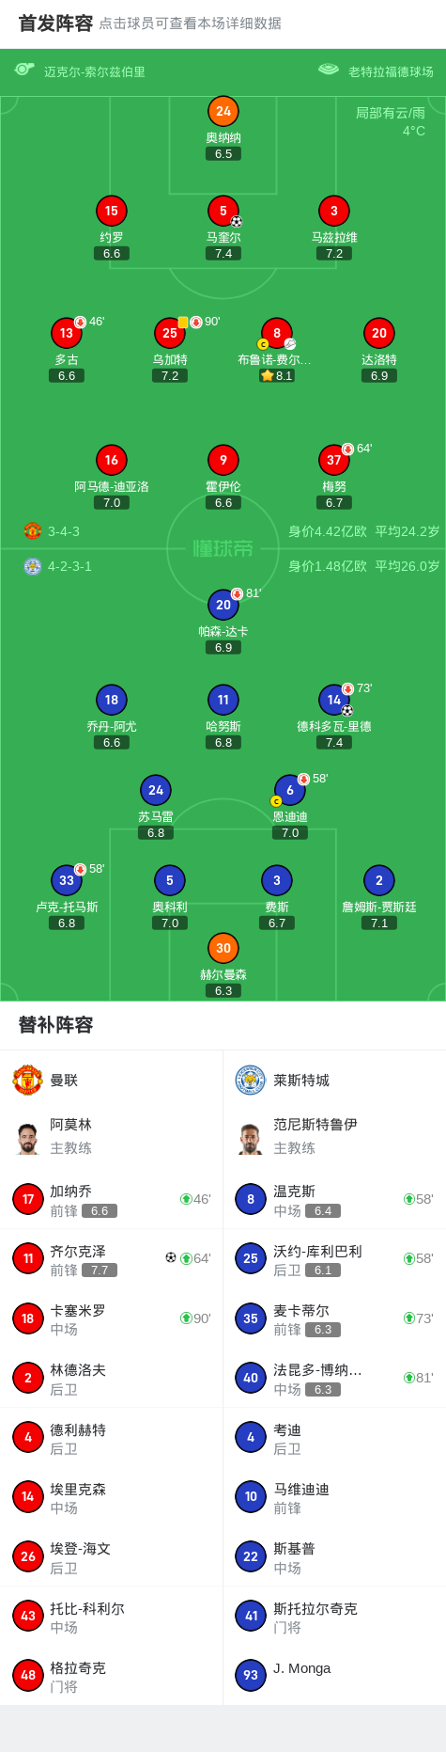Open Garnacho number 17 substitute badge

coord(28,1199)
